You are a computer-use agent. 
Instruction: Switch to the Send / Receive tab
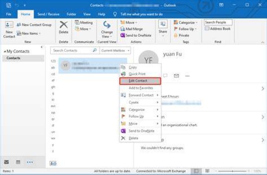click(48, 14)
